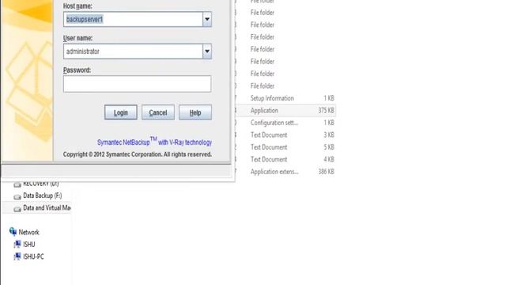Screen dimensions: 506x285
Task: Select the Application extens... row
Action: (285, 172)
